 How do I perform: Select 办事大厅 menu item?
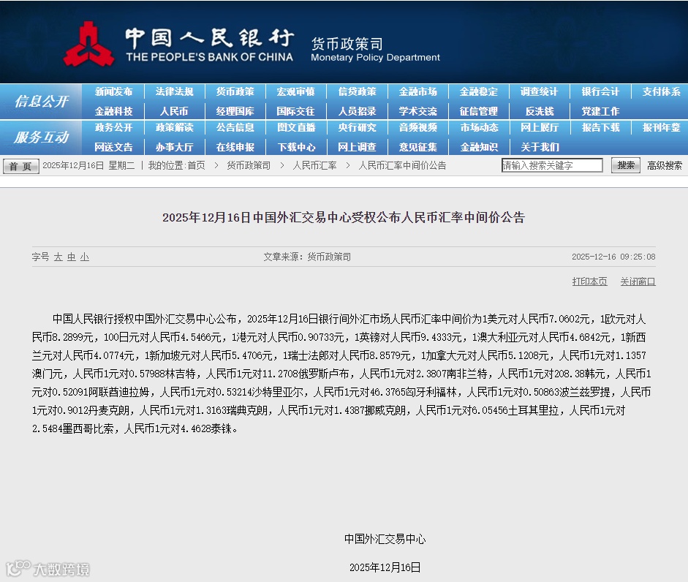(174, 147)
